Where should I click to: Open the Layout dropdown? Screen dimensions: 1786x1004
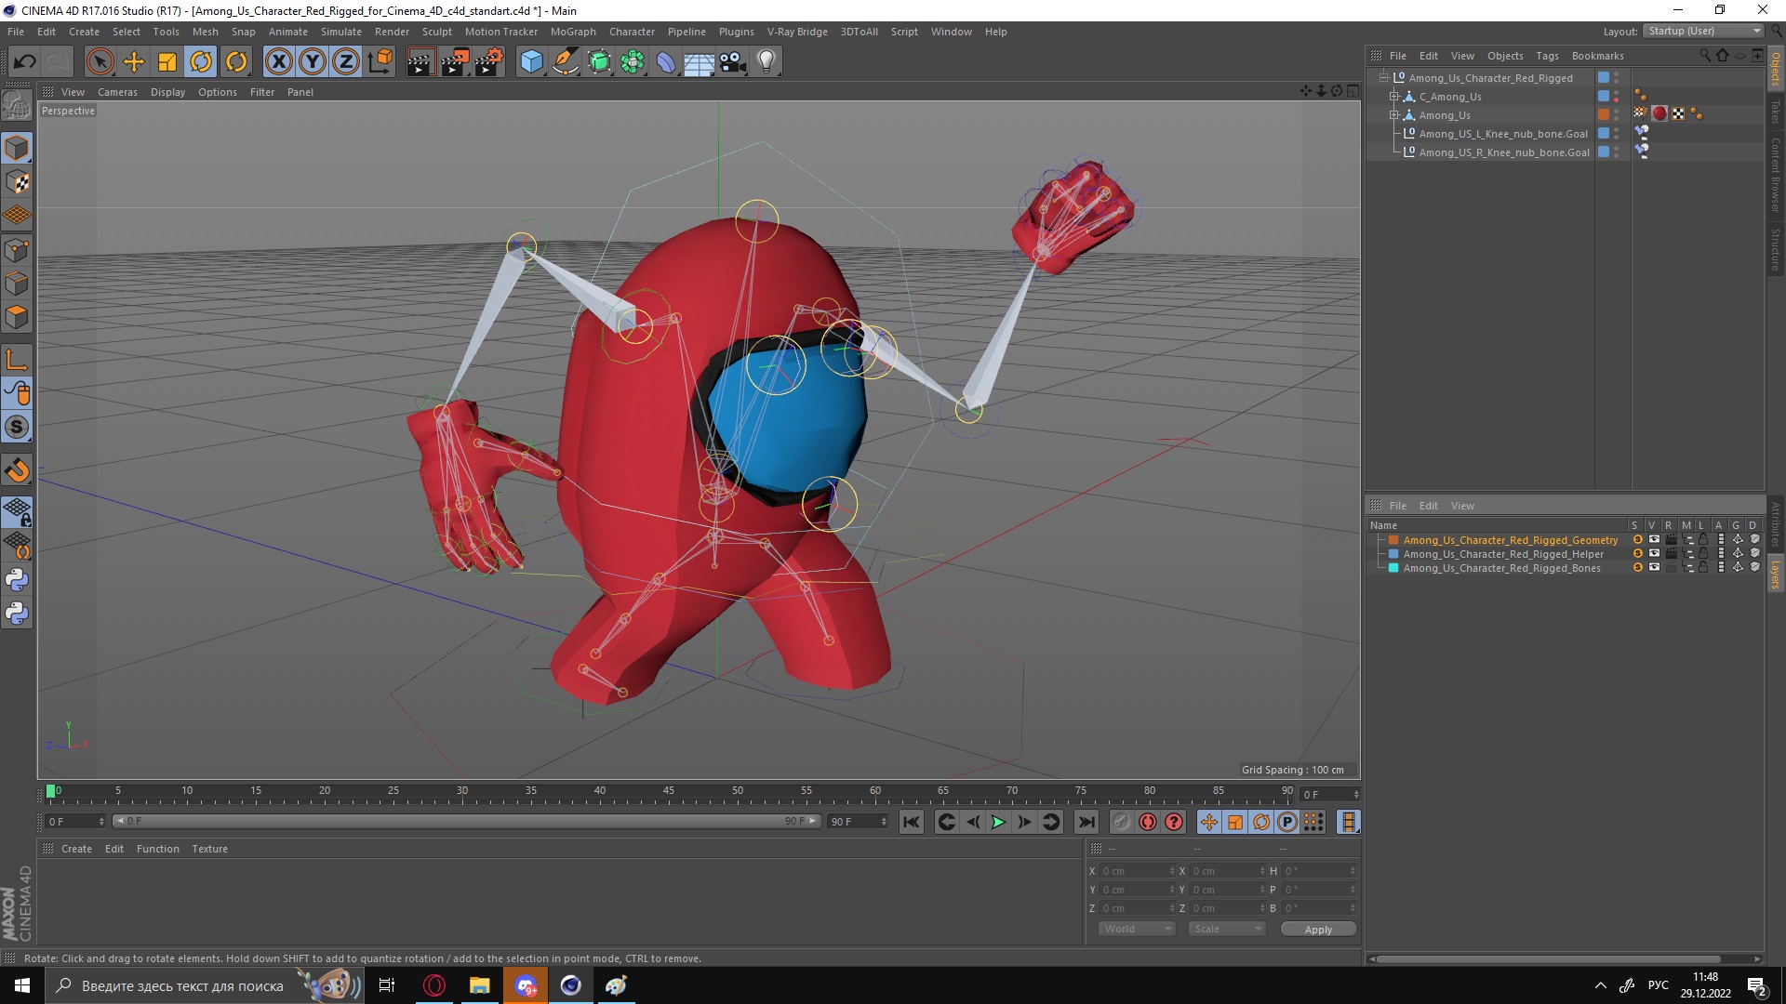1704,31
